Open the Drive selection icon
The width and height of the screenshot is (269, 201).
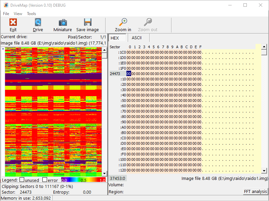coord(38,23)
